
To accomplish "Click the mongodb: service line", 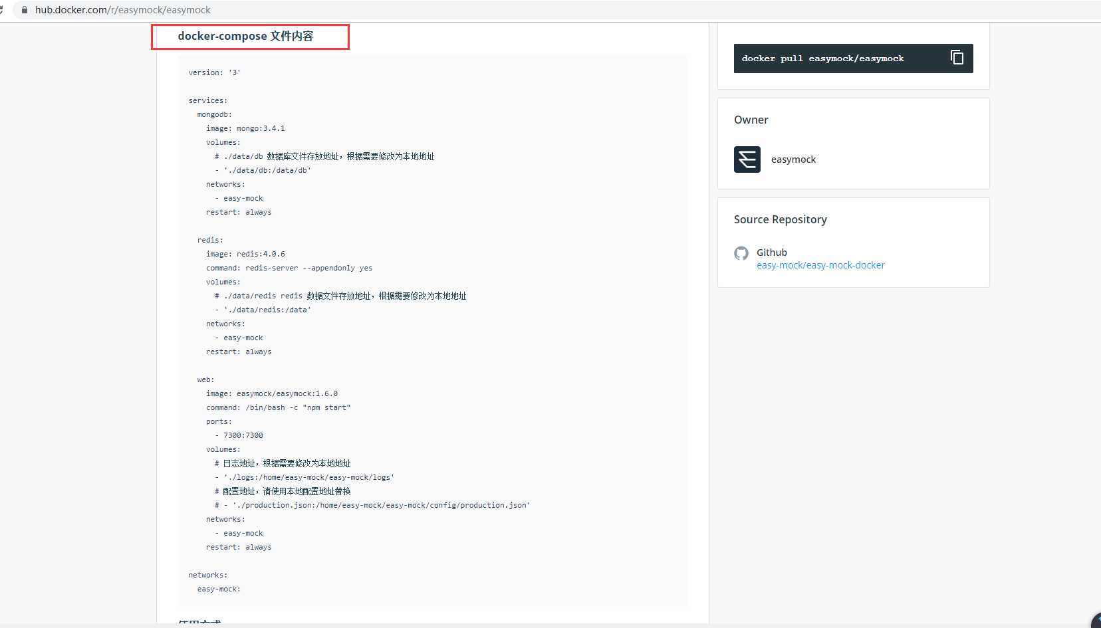I will (214, 114).
